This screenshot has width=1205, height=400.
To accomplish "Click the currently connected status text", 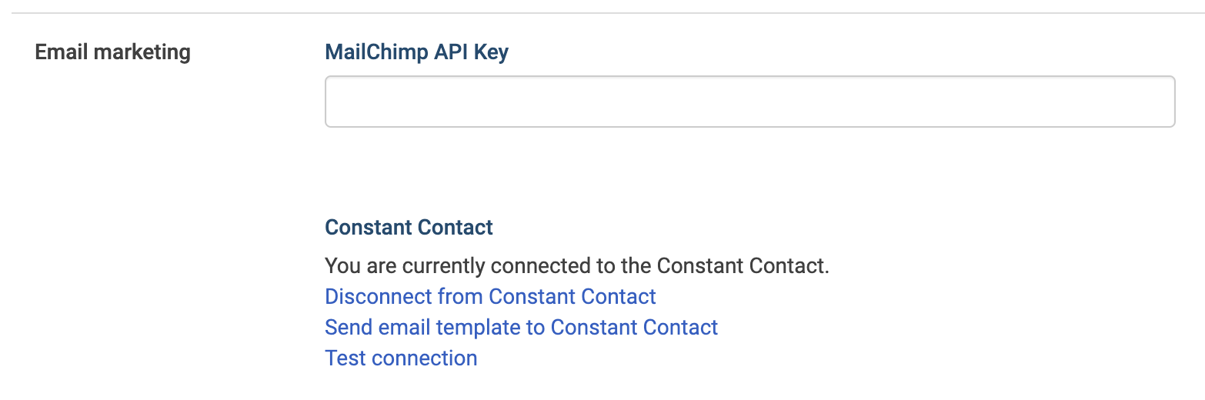I will tap(577, 266).
